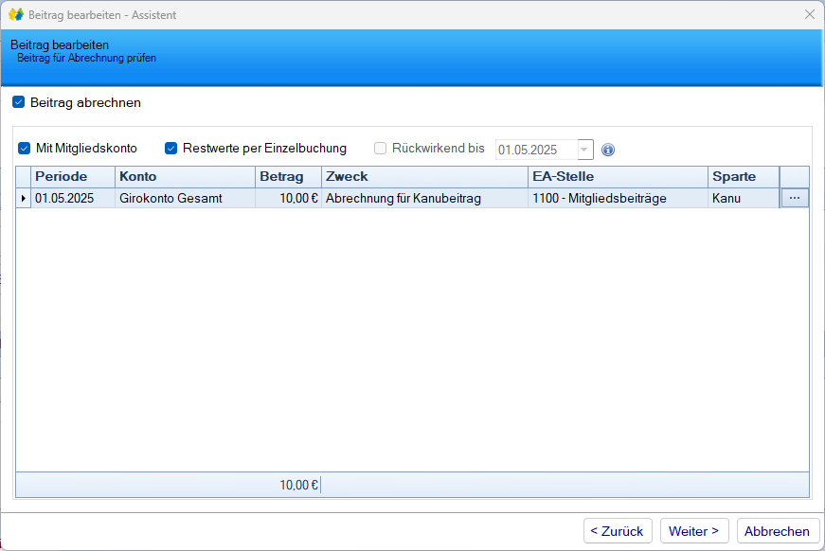Proceed with the Weiter button
Image resolution: width=825 pixels, height=551 pixels.
click(694, 531)
